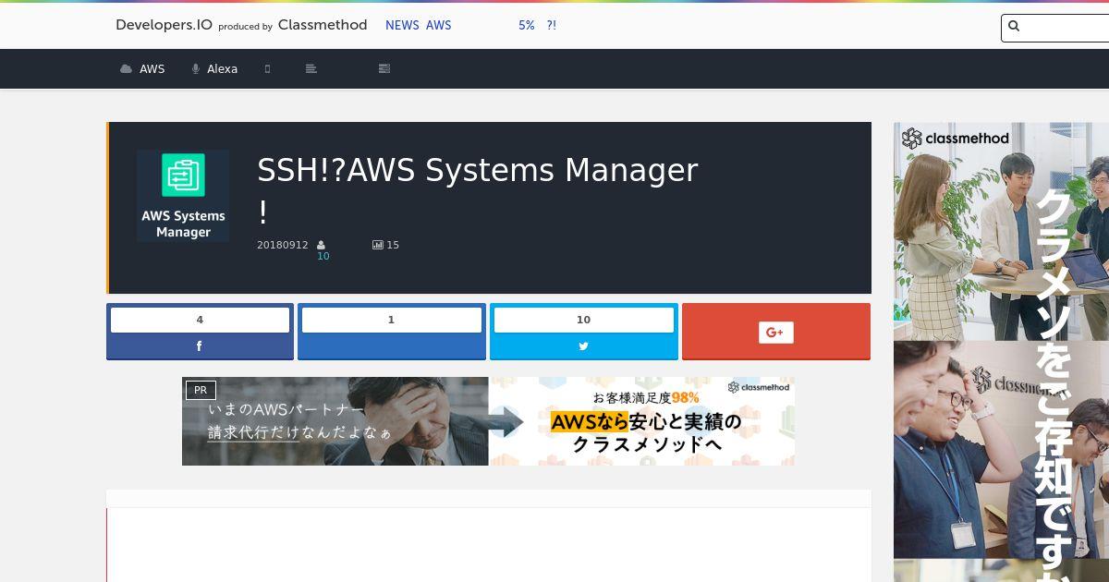The image size is (1109, 582).
Task: Open the AWS partner PR banner ad
Action: [488, 421]
